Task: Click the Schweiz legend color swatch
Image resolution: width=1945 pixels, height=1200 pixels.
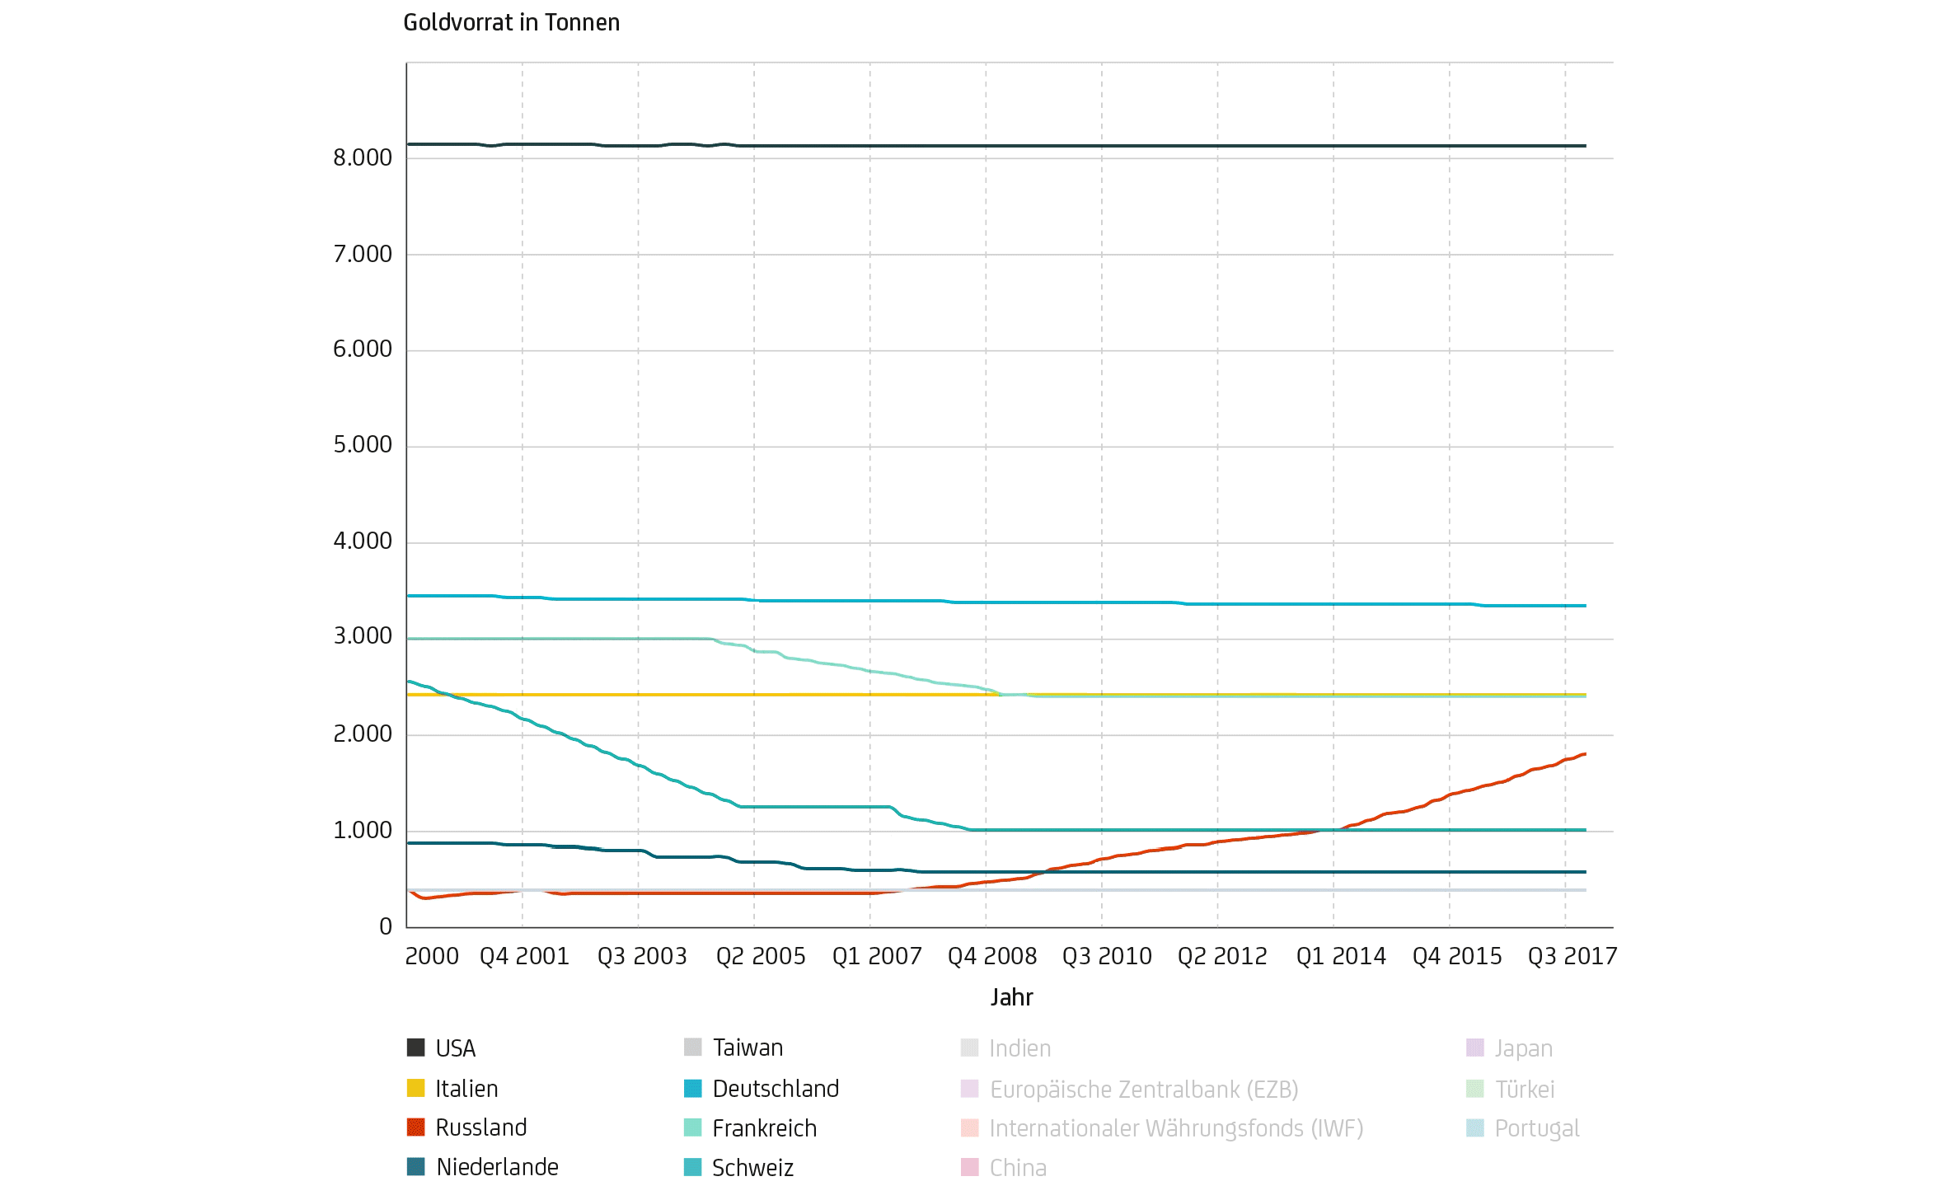Action: [693, 1167]
